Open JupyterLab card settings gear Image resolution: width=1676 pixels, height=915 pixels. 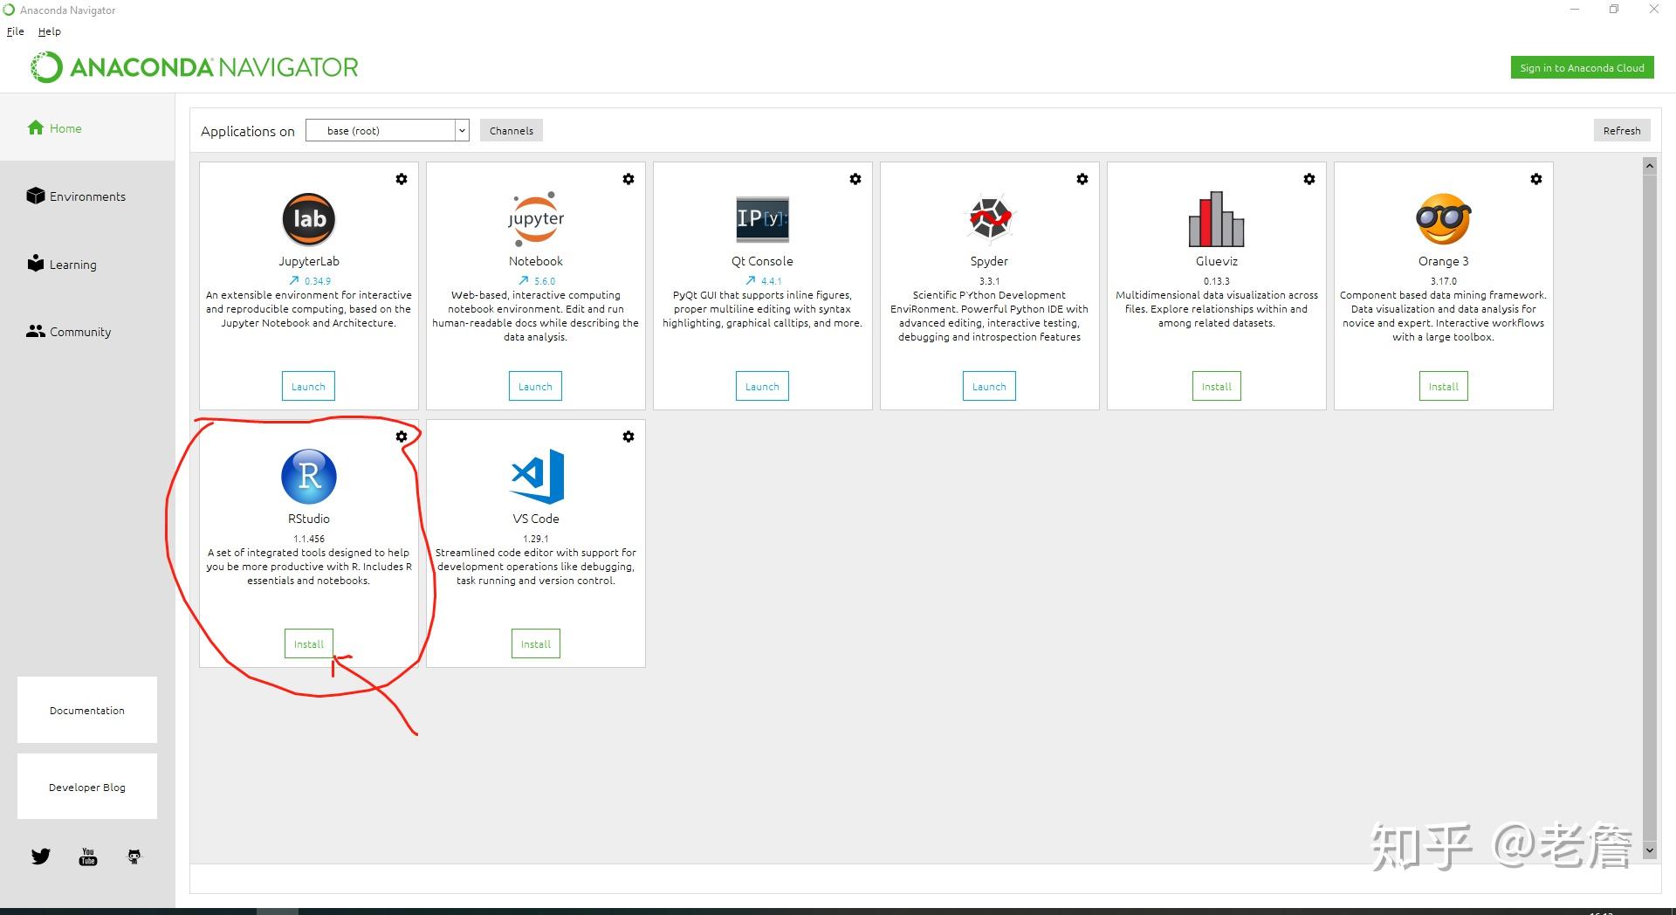402,179
